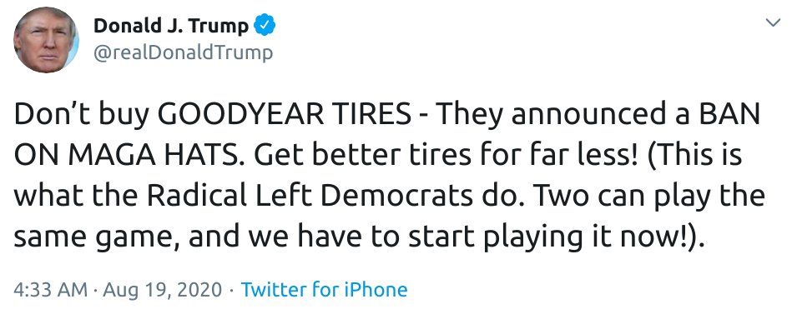Click the Aug 19, 2020 date

[x=163, y=291]
